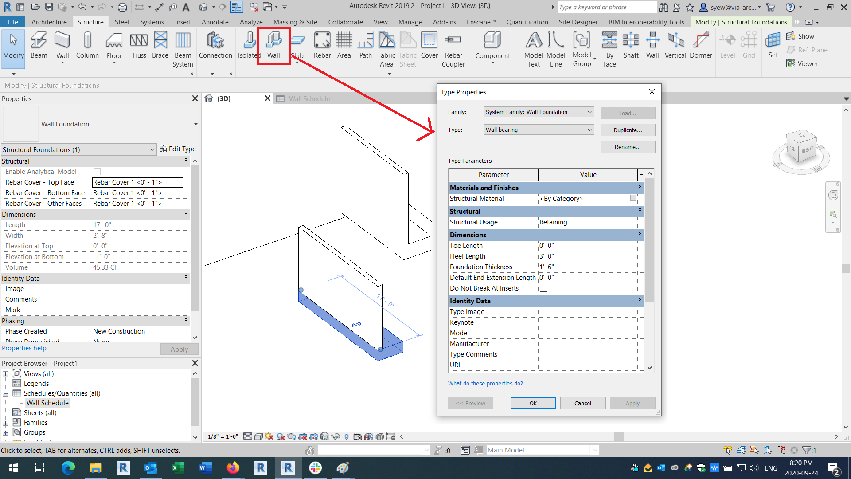Open the Wall Schedule view tab
The width and height of the screenshot is (851, 479).
click(x=309, y=98)
